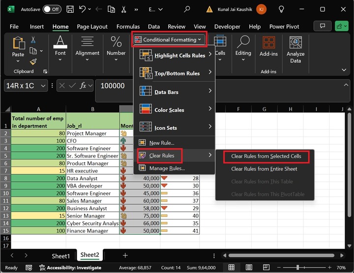The image size is (354, 273).
Task: Expand the Name Box dropdown
Action: [x=43, y=85]
